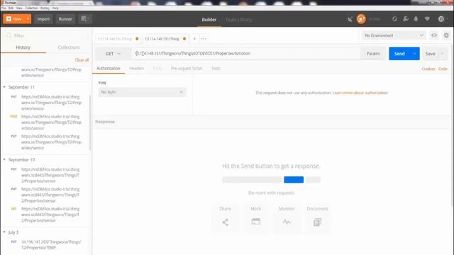Open the Collection menu
The height and width of the screenshot is (255, 454).
31,8
